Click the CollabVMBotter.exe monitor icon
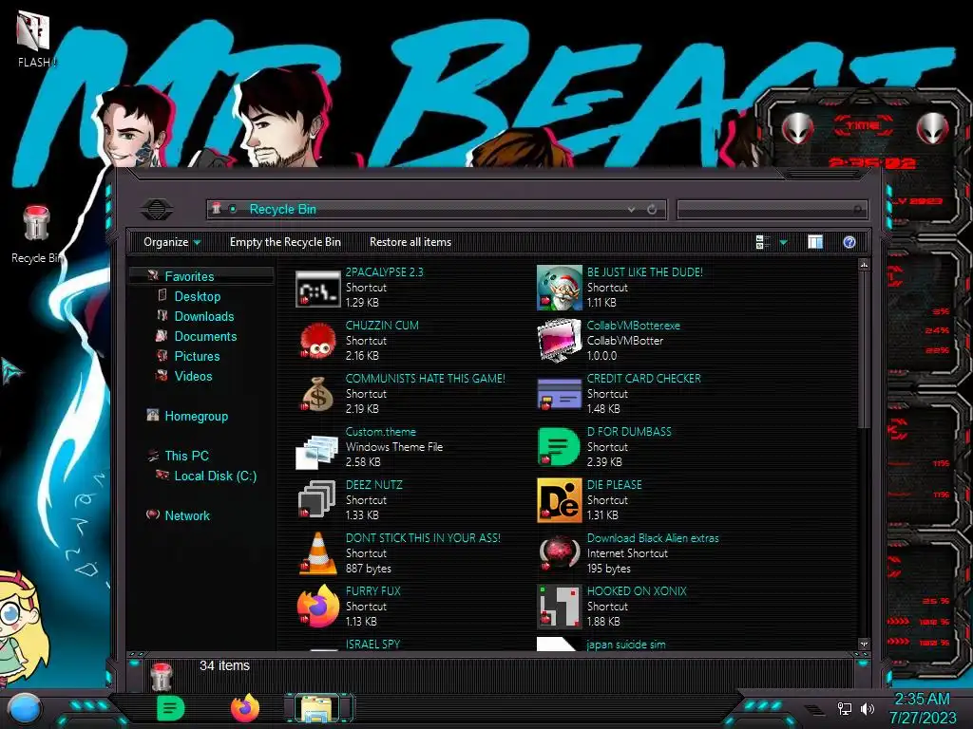The width and height of the screenshot is (973, 729). [x=559, y=341]
